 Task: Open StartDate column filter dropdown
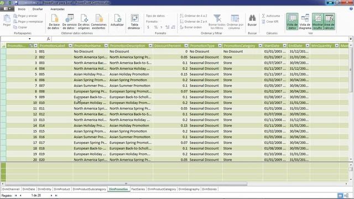coord(284,45)
